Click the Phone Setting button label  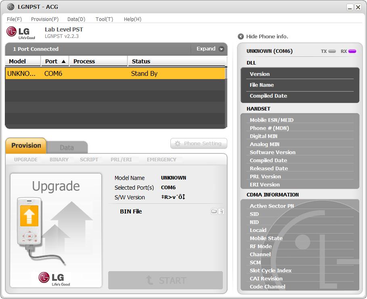coord(203,143)
